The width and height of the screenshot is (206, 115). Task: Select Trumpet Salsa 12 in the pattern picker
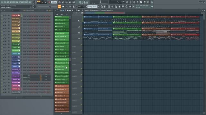62,70
